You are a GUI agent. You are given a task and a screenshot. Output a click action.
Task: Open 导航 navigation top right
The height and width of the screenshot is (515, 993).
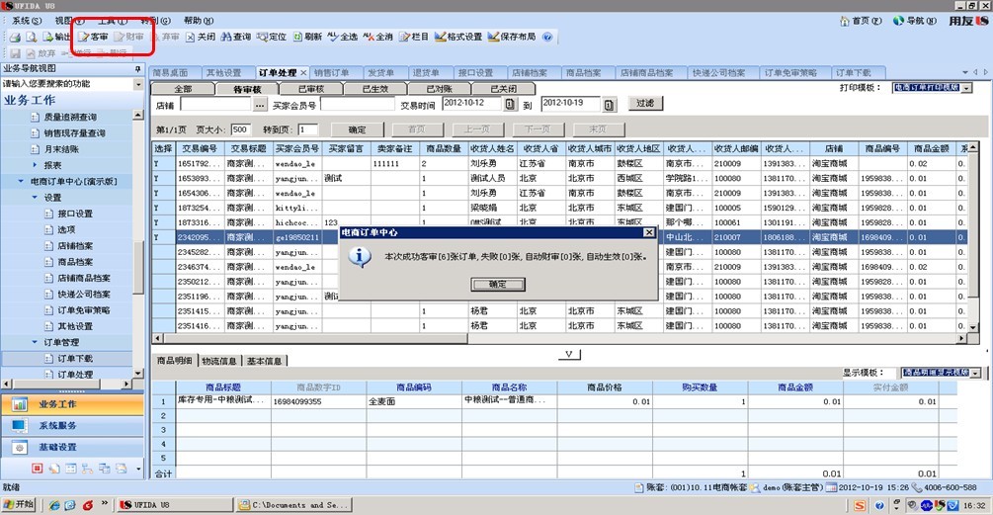coord(915,21)
